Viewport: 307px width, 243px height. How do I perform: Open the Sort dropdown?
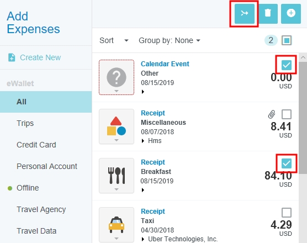tap(114, 40)
